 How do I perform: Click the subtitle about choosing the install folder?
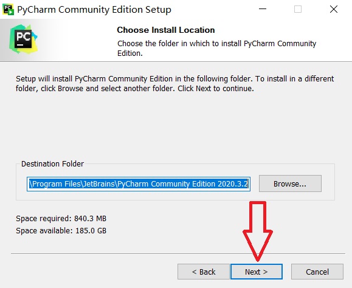point(216,48)
